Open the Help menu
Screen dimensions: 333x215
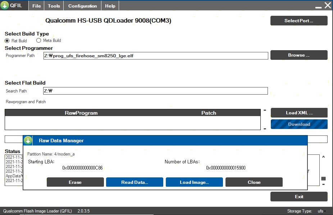click(x=110, y=6)
